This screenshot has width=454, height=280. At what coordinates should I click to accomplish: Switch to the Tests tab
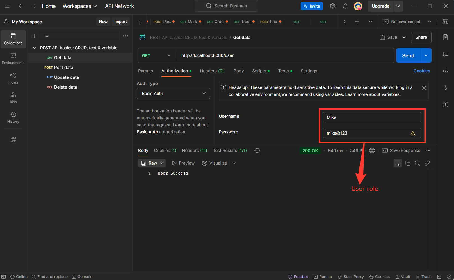[285, 71]
